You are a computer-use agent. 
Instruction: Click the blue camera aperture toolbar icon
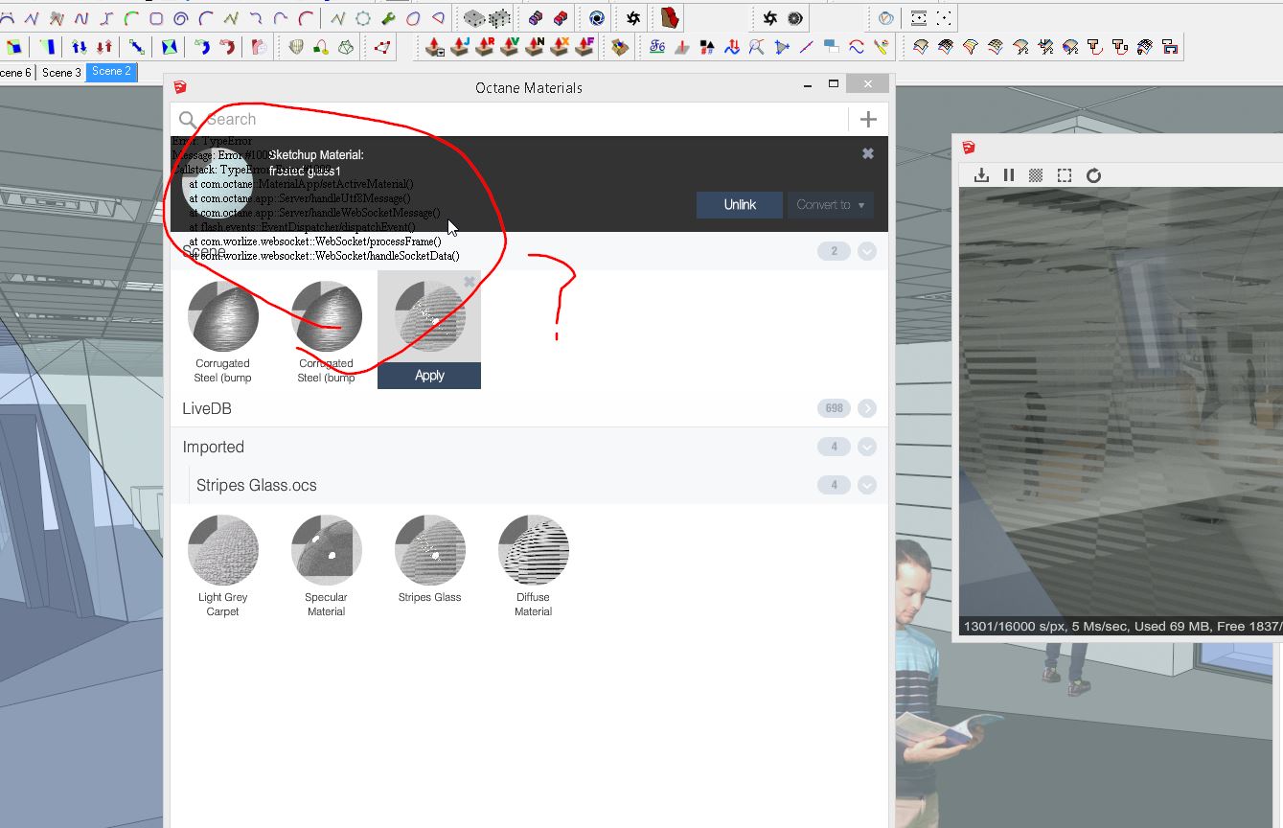597,18
